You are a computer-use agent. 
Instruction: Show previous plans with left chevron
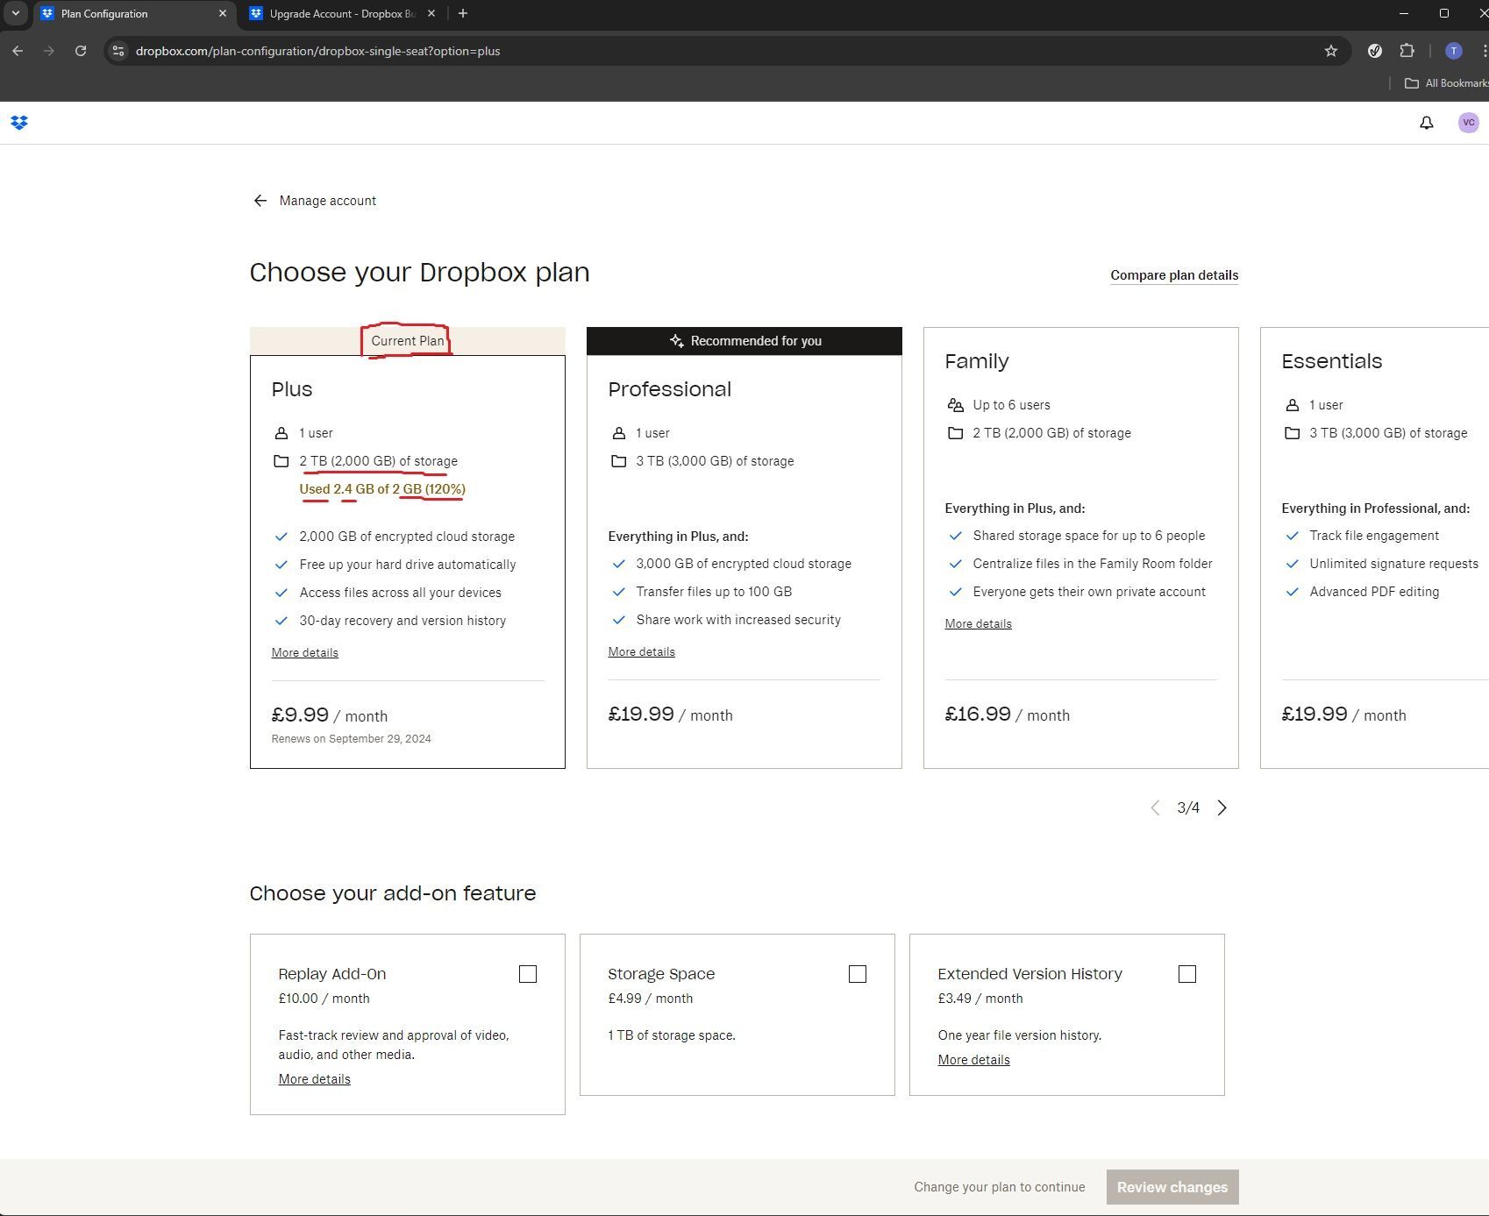click(x=1155, y=807)
